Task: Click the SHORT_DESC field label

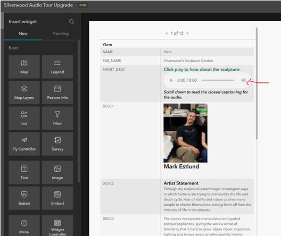Action: coord(114,70)
